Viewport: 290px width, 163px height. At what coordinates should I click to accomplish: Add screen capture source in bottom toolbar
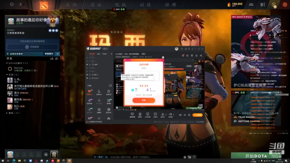click(132, 115)
